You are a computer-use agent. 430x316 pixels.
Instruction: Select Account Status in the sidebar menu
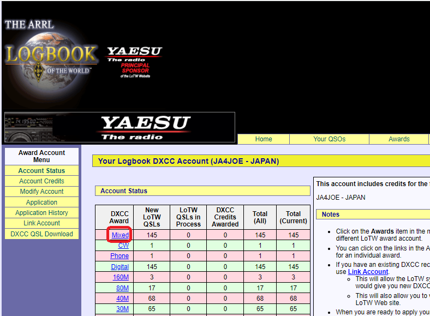[x=41, y=171]
